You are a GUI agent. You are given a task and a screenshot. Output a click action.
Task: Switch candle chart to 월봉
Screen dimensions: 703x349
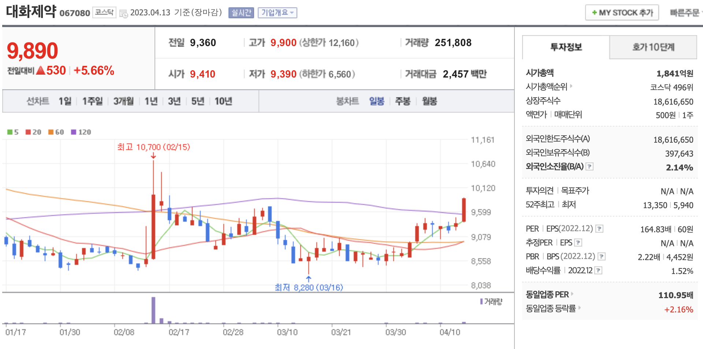point(429,101)
